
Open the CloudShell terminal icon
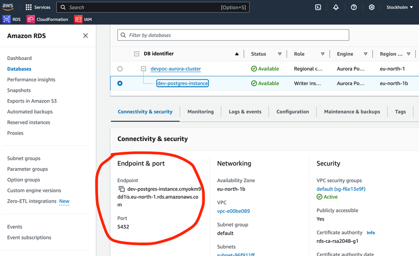tap(318, 7)
